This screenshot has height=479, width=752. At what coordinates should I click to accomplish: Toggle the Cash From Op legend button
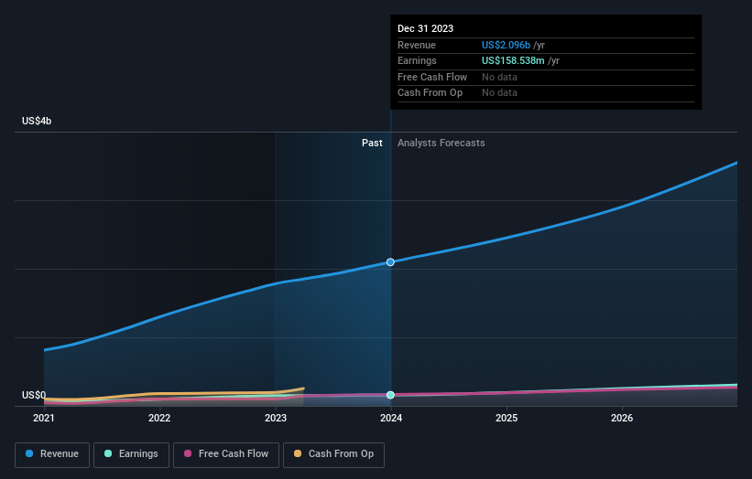click(x=333, y=454)
